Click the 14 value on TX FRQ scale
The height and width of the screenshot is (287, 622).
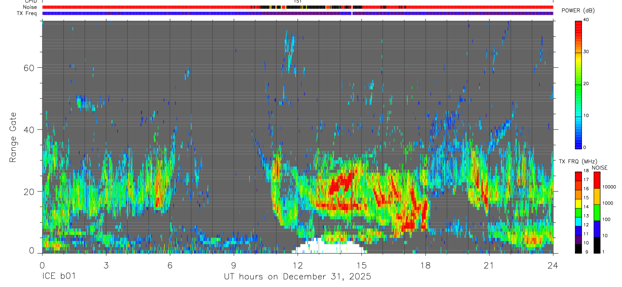tap(586, 207)
